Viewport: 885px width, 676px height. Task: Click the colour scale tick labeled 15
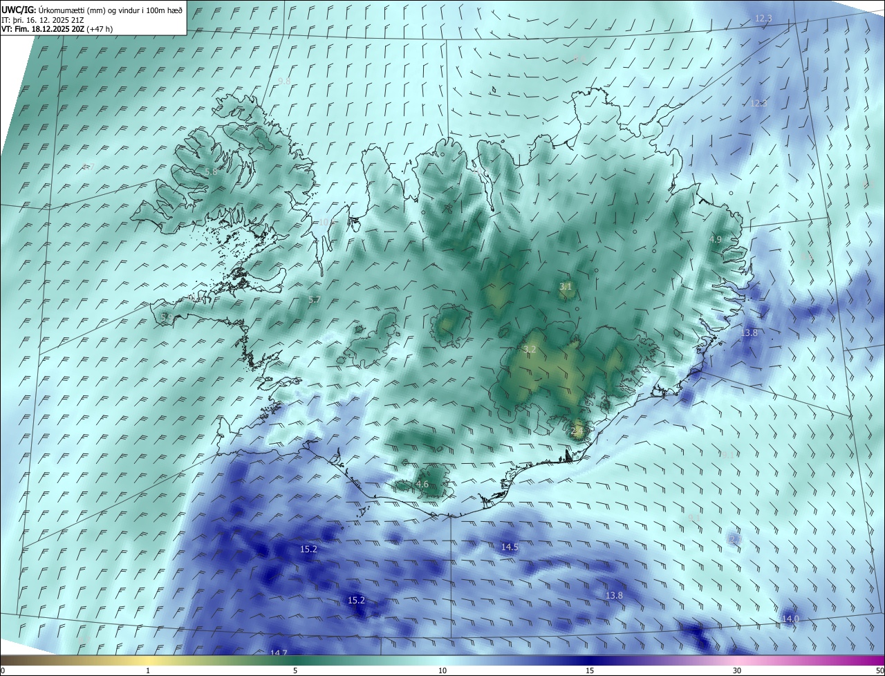point(590,670)
